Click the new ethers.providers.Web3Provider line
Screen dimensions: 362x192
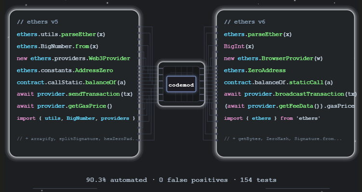[73, 58]
